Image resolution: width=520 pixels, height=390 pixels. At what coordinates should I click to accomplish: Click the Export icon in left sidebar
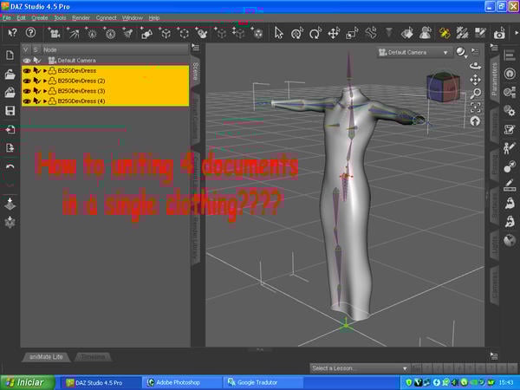(x=10, y=148)
